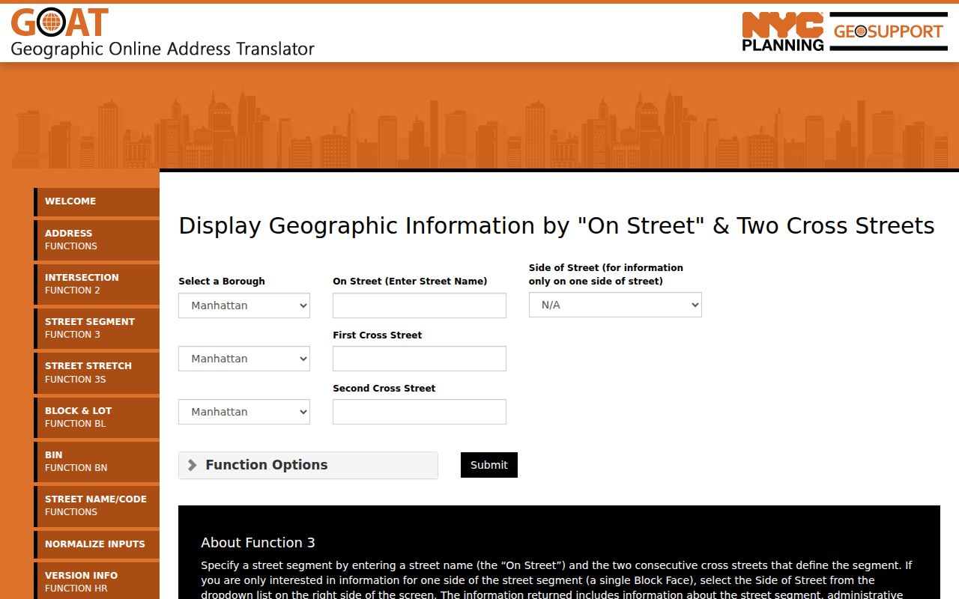
Task: Click the 'On Street (Enter Street Name)' label
Action: (x=410, y=282)
